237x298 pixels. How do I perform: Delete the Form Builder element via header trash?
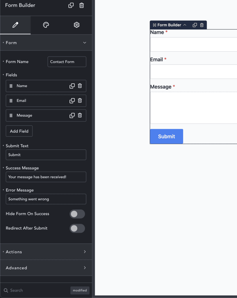click(x=82, y=5)
